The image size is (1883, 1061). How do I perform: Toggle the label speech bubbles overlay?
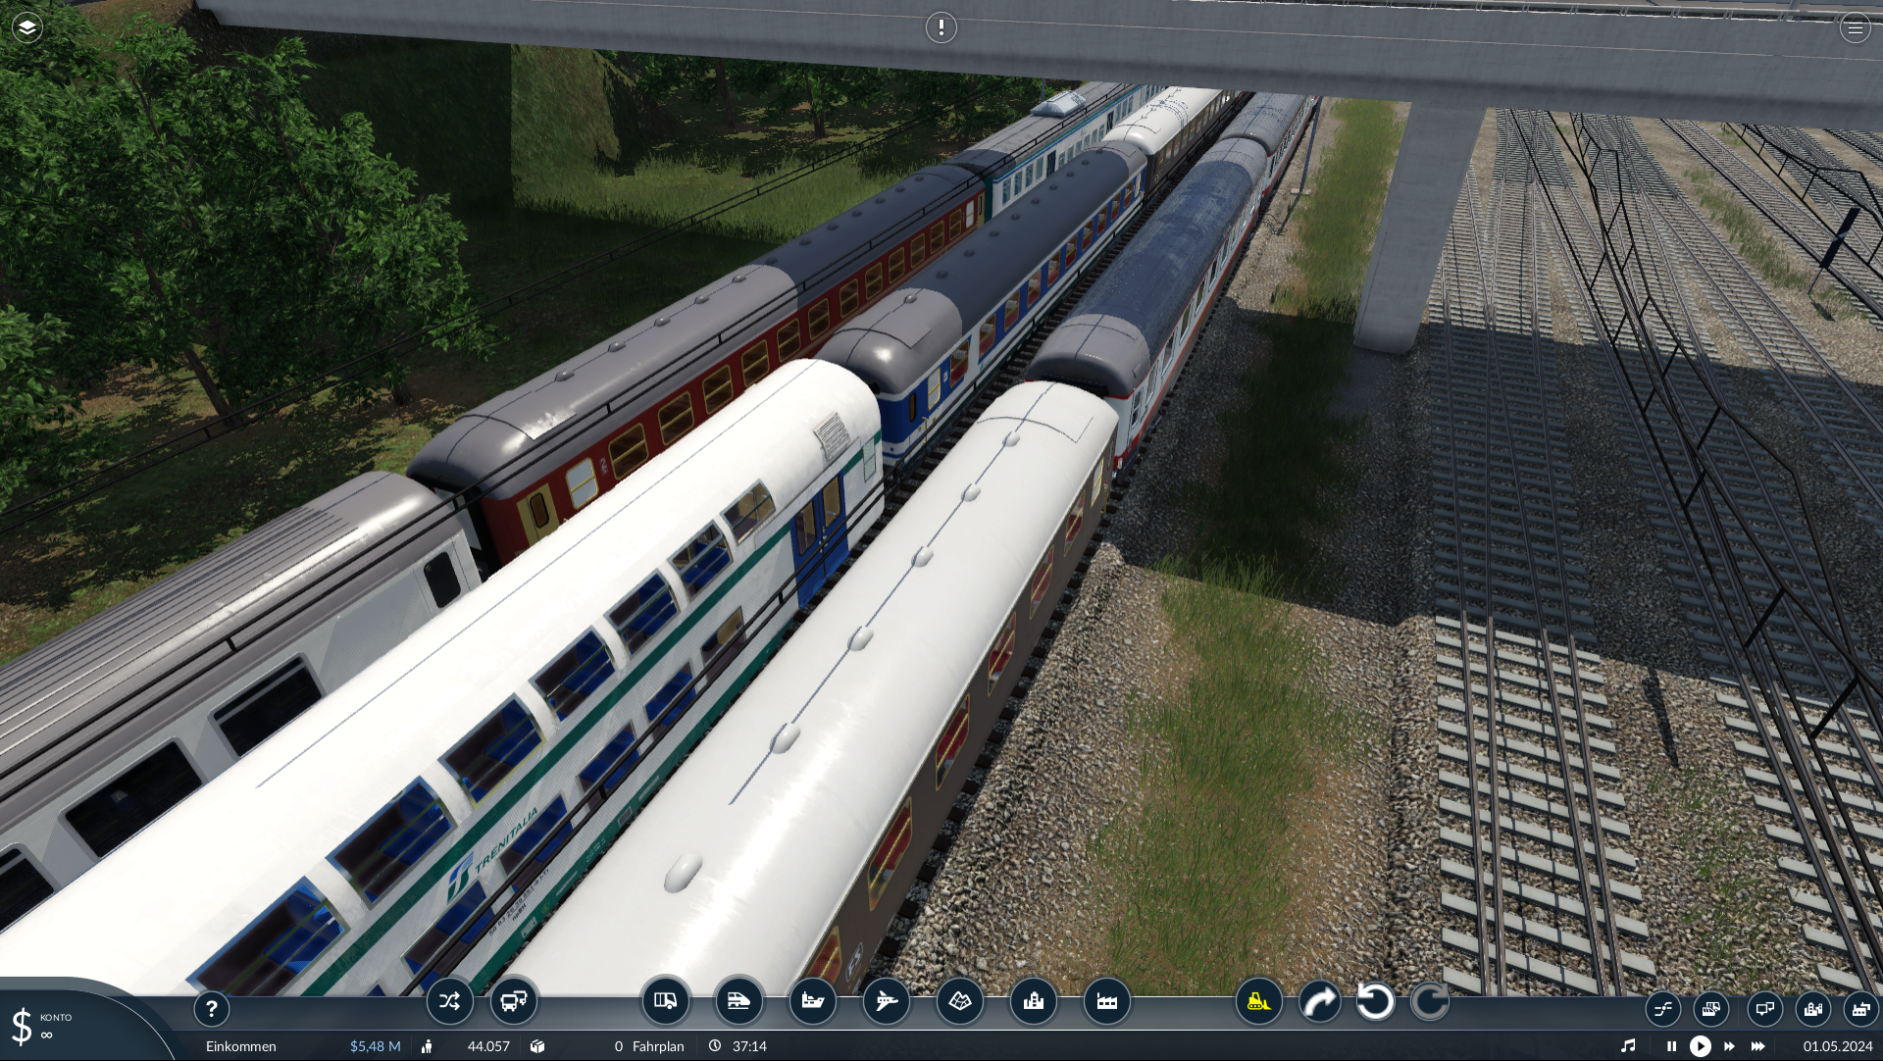click(1764, 1009)
